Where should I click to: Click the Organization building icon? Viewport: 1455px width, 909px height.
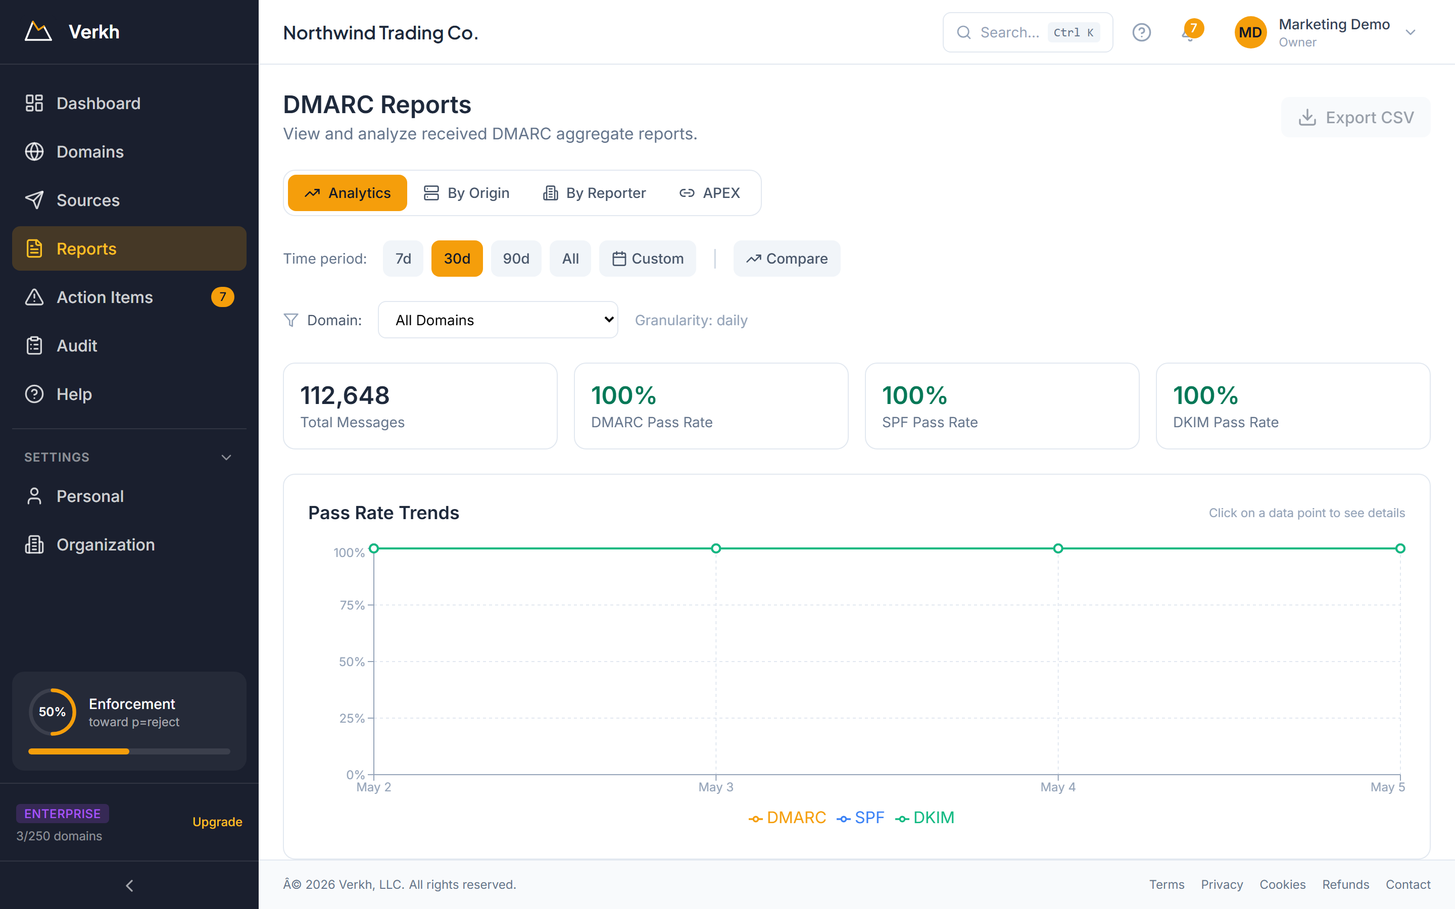coord(34,545)
